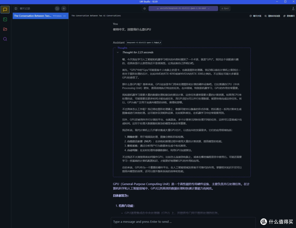Create a new chat folder
The image size is (296, 228).
(x=57, y=9)
